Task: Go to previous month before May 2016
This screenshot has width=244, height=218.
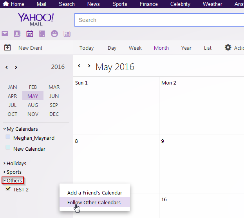Action: click(79, 66)
